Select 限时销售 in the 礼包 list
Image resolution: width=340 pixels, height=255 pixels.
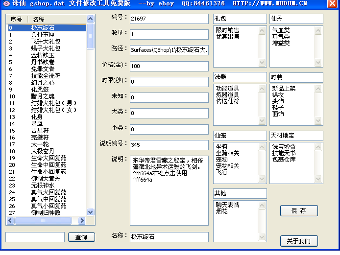tap(228, 30)
